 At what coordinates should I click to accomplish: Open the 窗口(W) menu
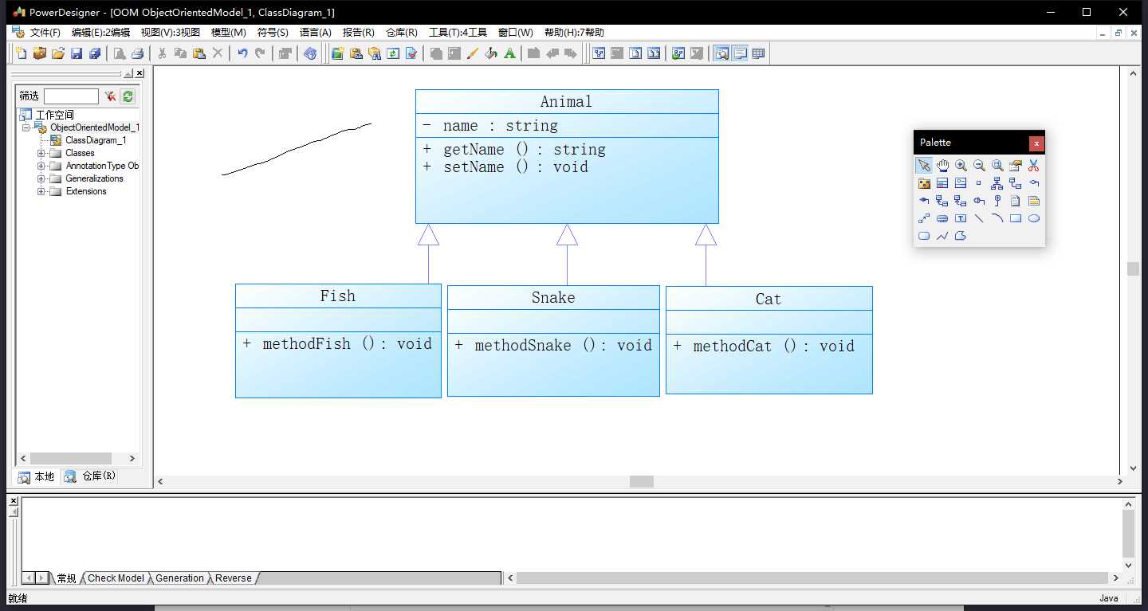coord(516,33)
